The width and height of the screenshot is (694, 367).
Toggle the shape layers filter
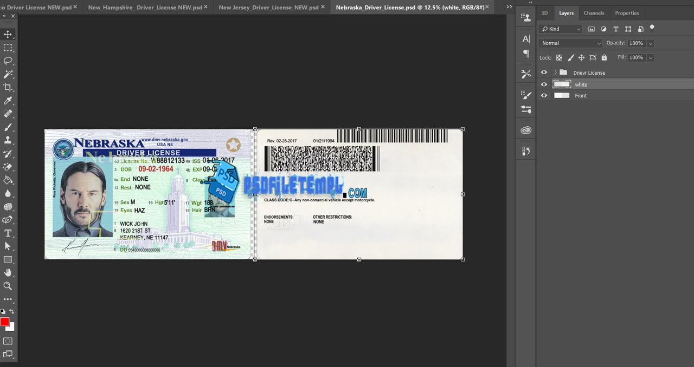point(628,29)
